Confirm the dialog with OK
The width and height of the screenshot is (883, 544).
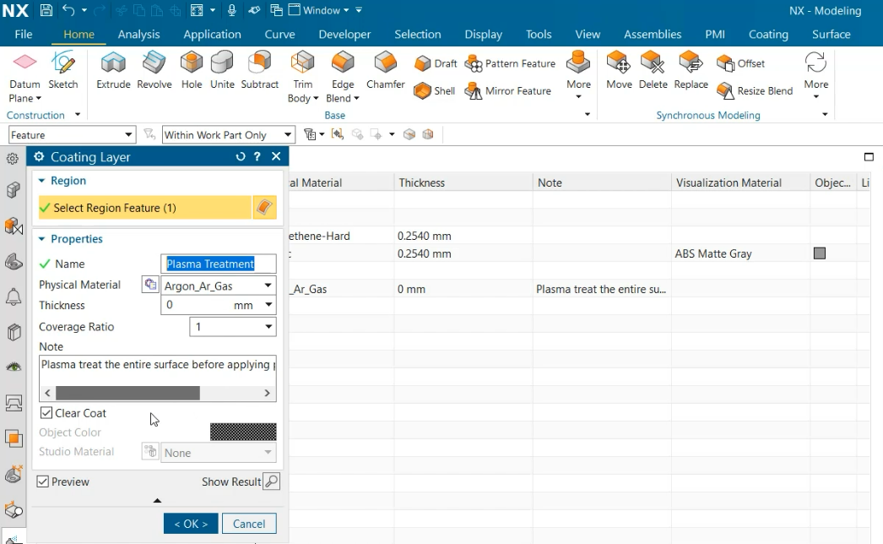191,524
